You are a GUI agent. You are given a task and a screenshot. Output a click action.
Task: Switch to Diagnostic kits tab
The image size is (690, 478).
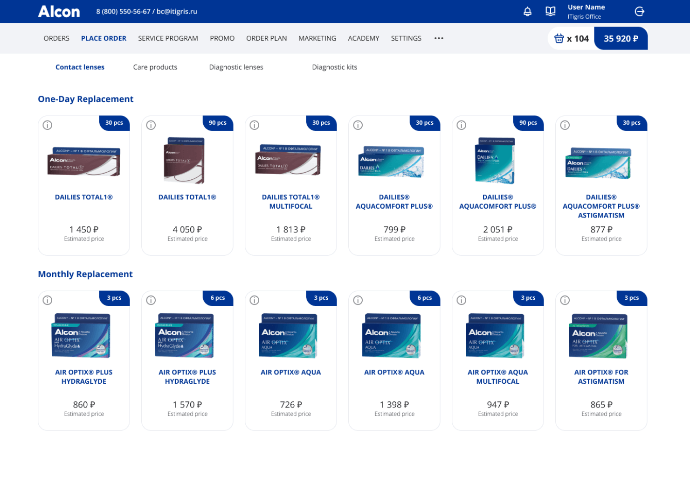coord(334,67)
